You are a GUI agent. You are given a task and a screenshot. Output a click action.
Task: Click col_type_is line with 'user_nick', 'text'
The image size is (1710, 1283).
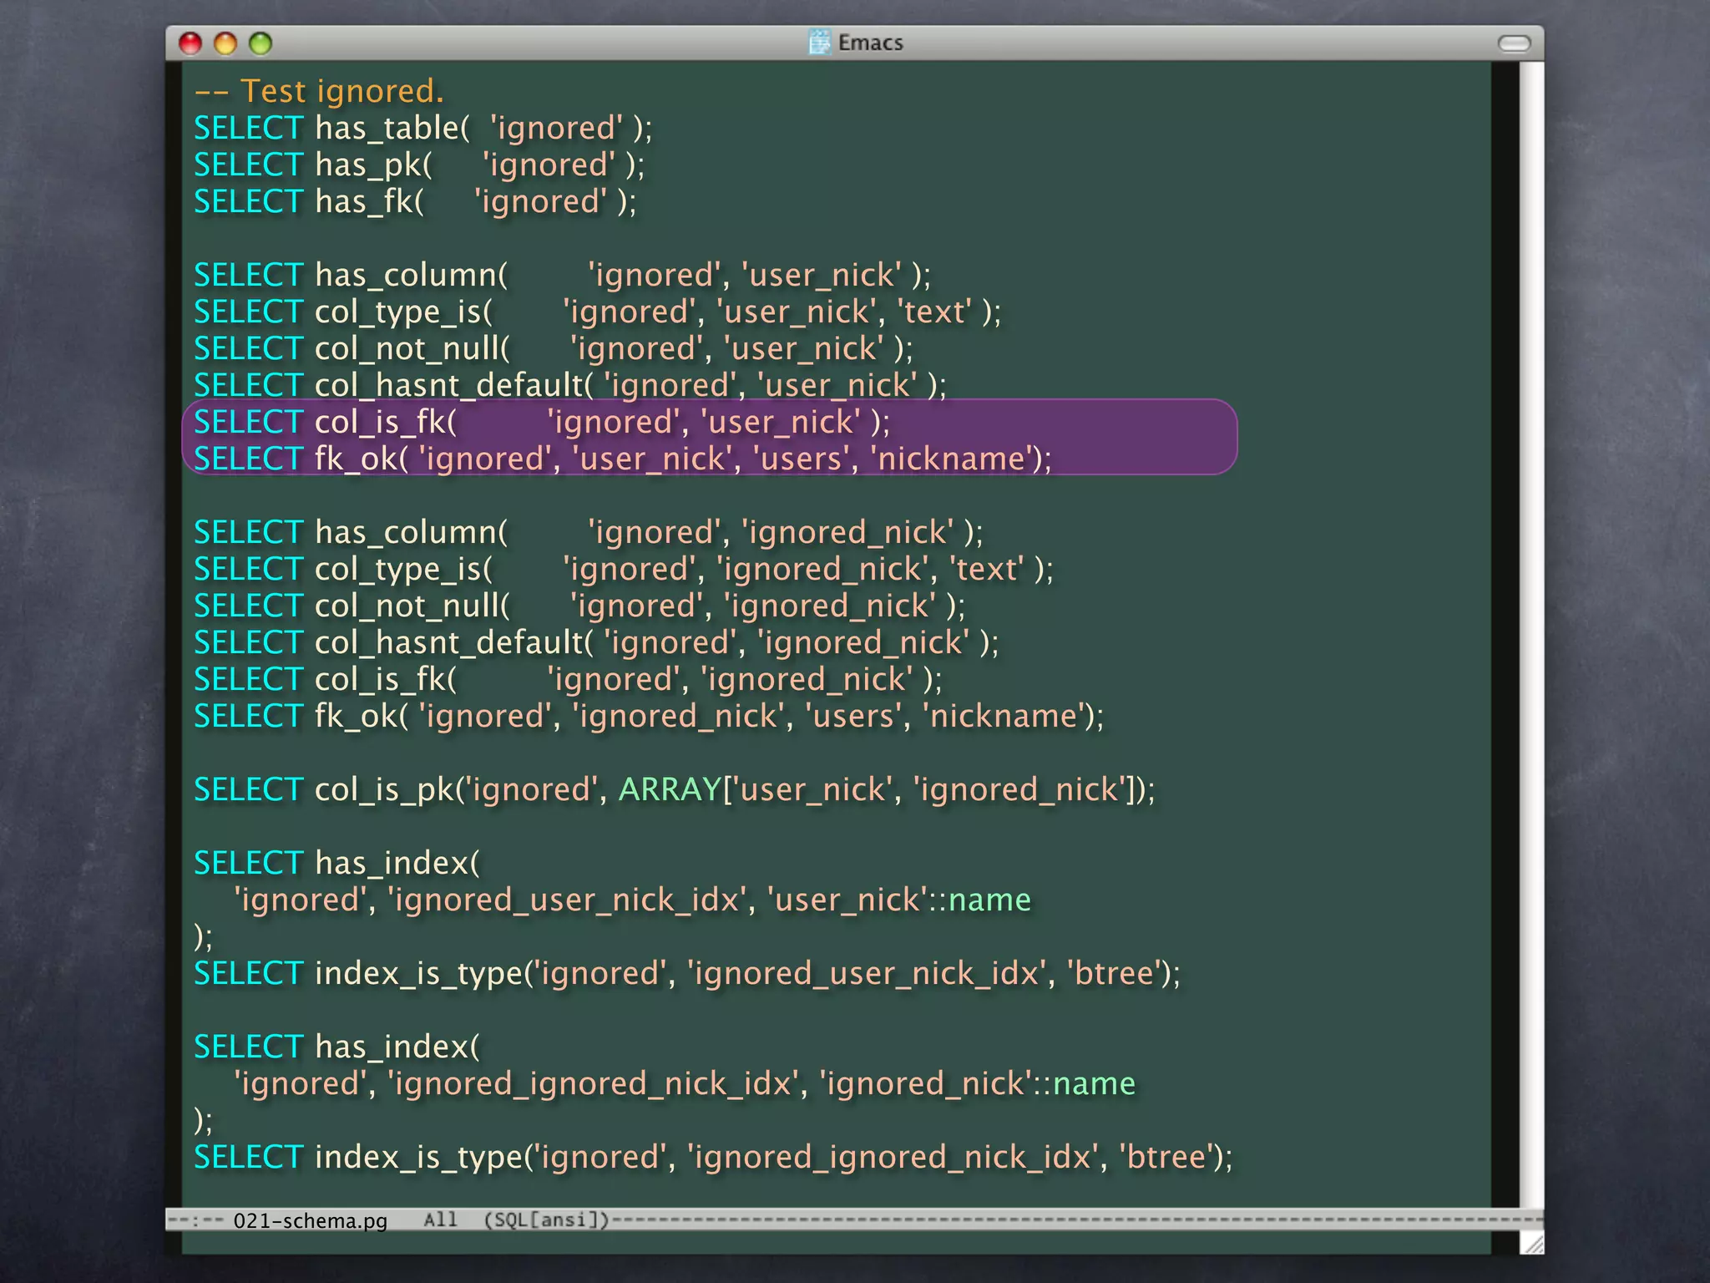597,312
